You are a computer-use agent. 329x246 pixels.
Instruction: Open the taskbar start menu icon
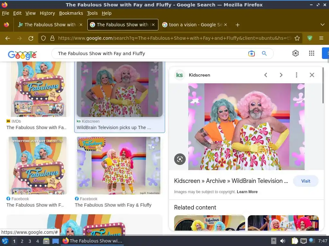pyautogui.click(x=5, y=241)
